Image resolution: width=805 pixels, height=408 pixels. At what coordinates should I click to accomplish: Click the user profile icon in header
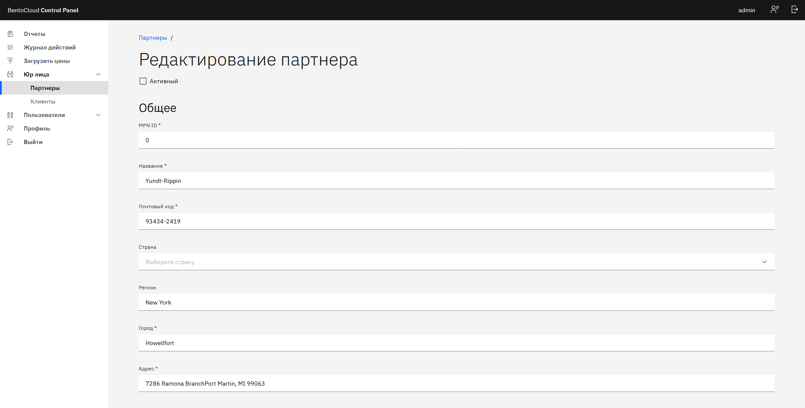tap(775, 10)
